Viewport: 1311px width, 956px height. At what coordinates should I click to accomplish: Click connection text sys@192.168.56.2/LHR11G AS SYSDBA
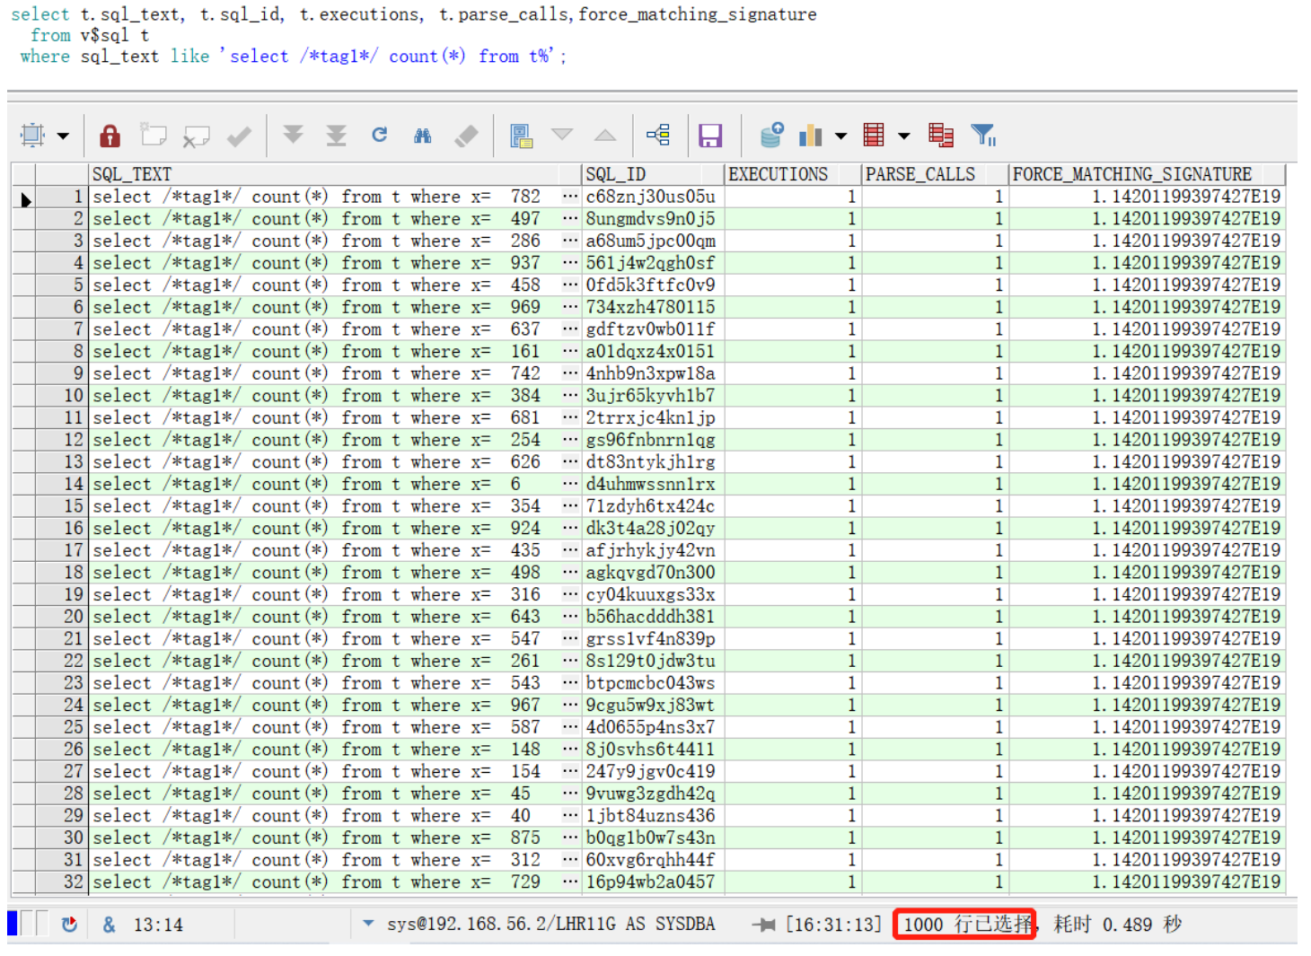pos(550,924)
